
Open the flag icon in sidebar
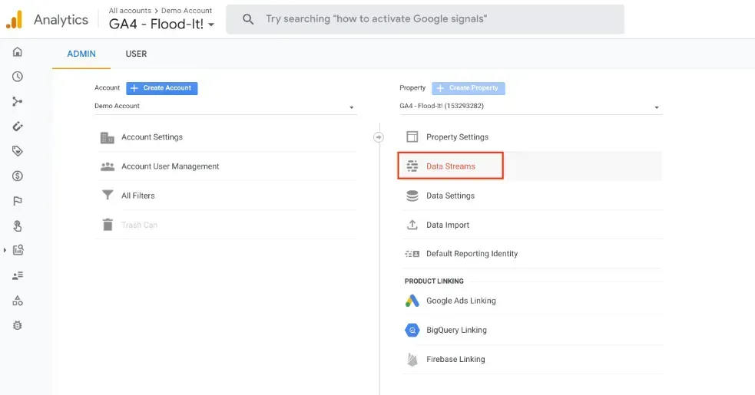tap(18, 201)
